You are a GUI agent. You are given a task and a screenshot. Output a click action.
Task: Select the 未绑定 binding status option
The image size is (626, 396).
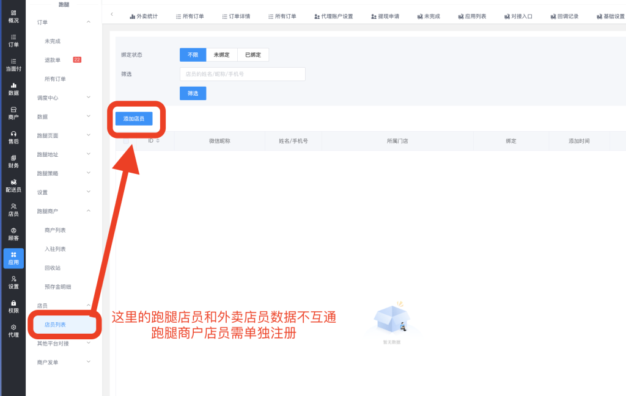click(221, 55)
